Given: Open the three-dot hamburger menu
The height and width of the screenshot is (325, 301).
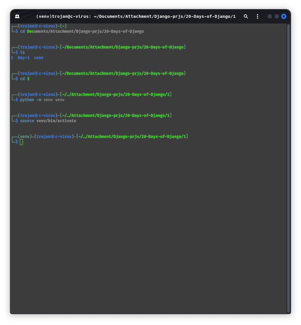Looking at the screenshot, I should click(257, 16).
